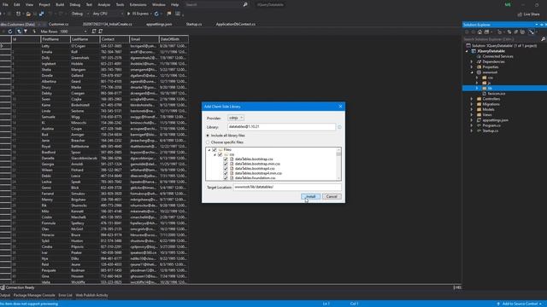Open the Provider dropdown showing cdnjs
Image resolution: width=547 pixels, height=307 pixels.
pyautogui.click(x=236, y=118)
